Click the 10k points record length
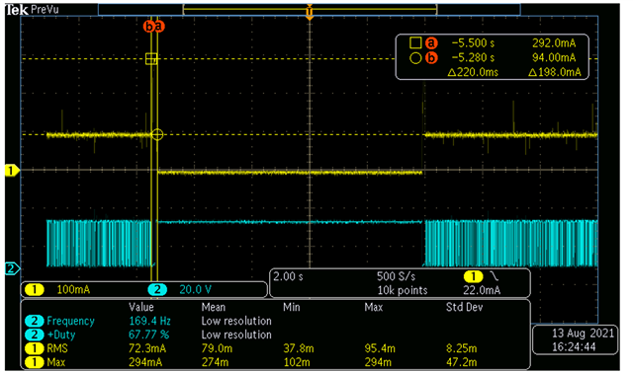This screenshot has width=633, height=372. (403, 290)
